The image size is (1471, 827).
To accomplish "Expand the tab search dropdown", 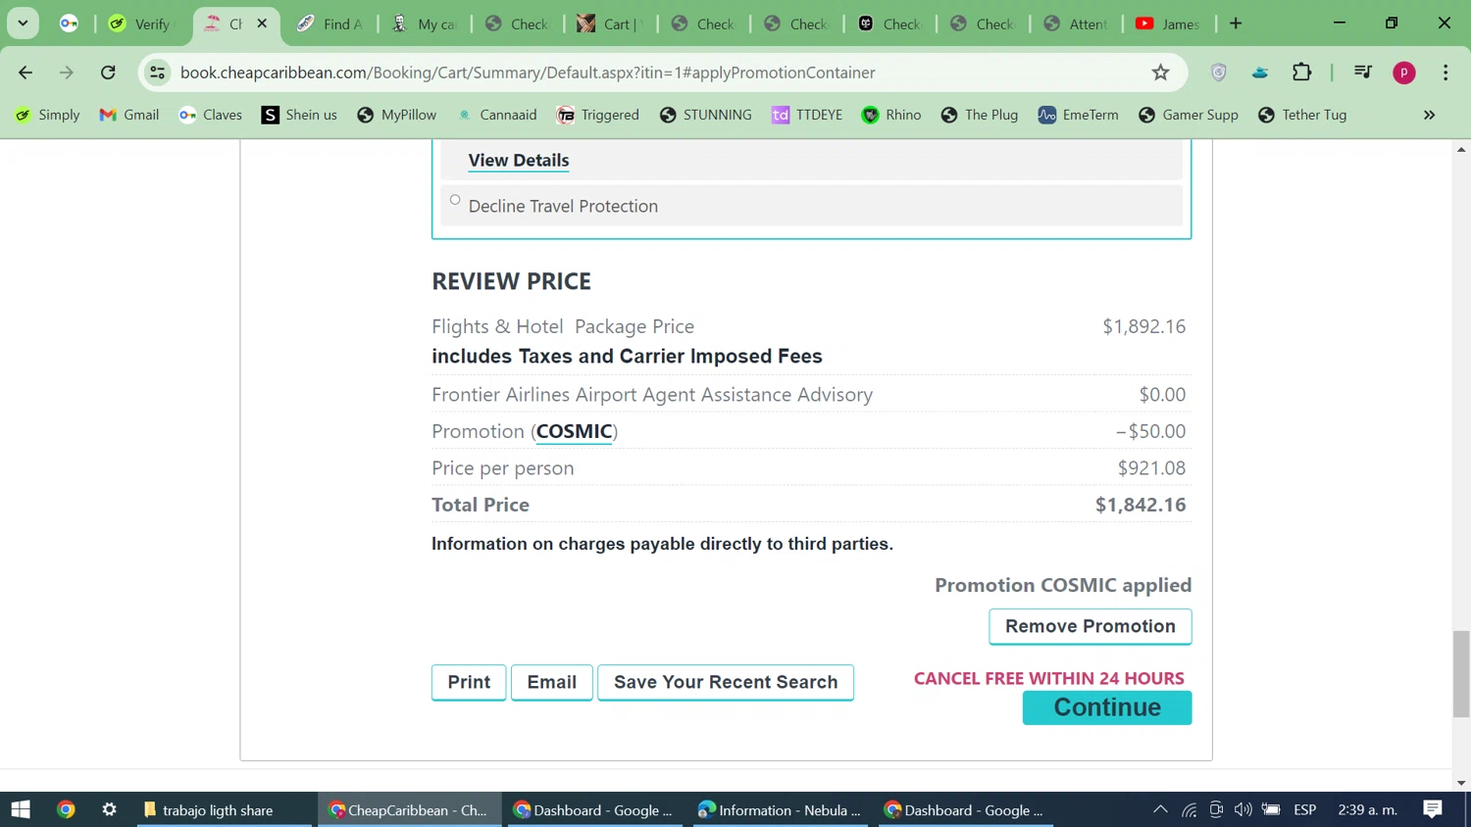I will (23, 23).
